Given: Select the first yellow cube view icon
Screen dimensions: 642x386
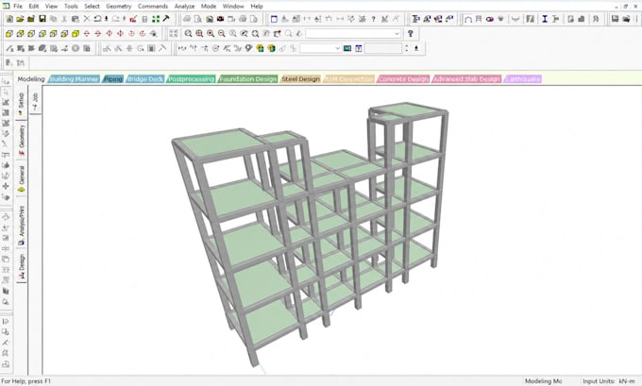Looking at the screenshot, I should [x=9, y=34].
